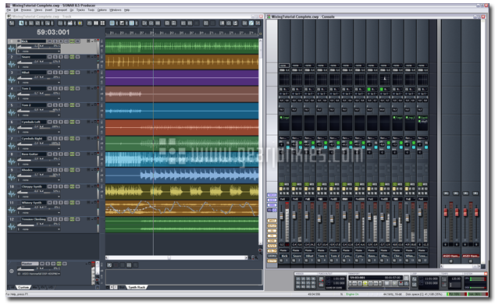Click the Rhodes track waveform icon

pyautogui.click(x=12, y=177)
